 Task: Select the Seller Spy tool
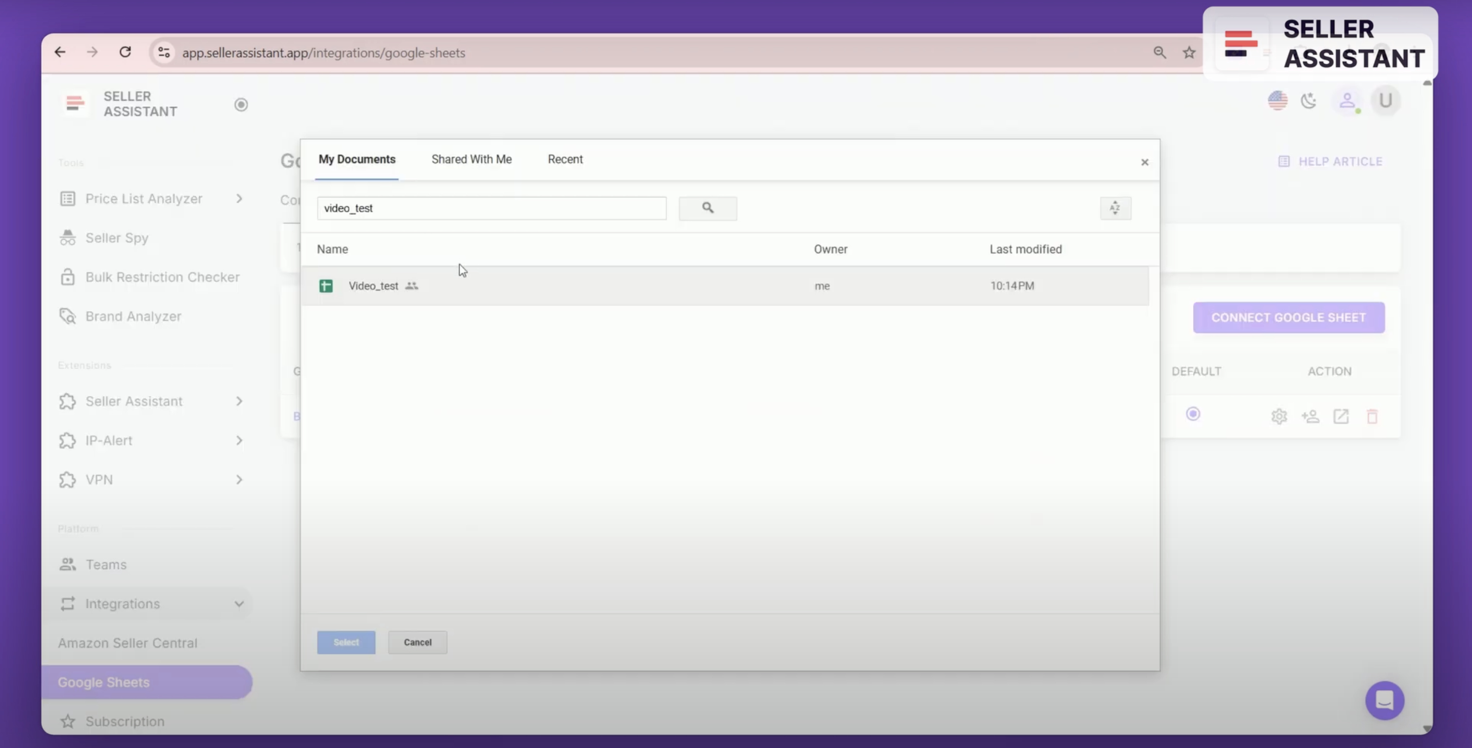(117, 237)
